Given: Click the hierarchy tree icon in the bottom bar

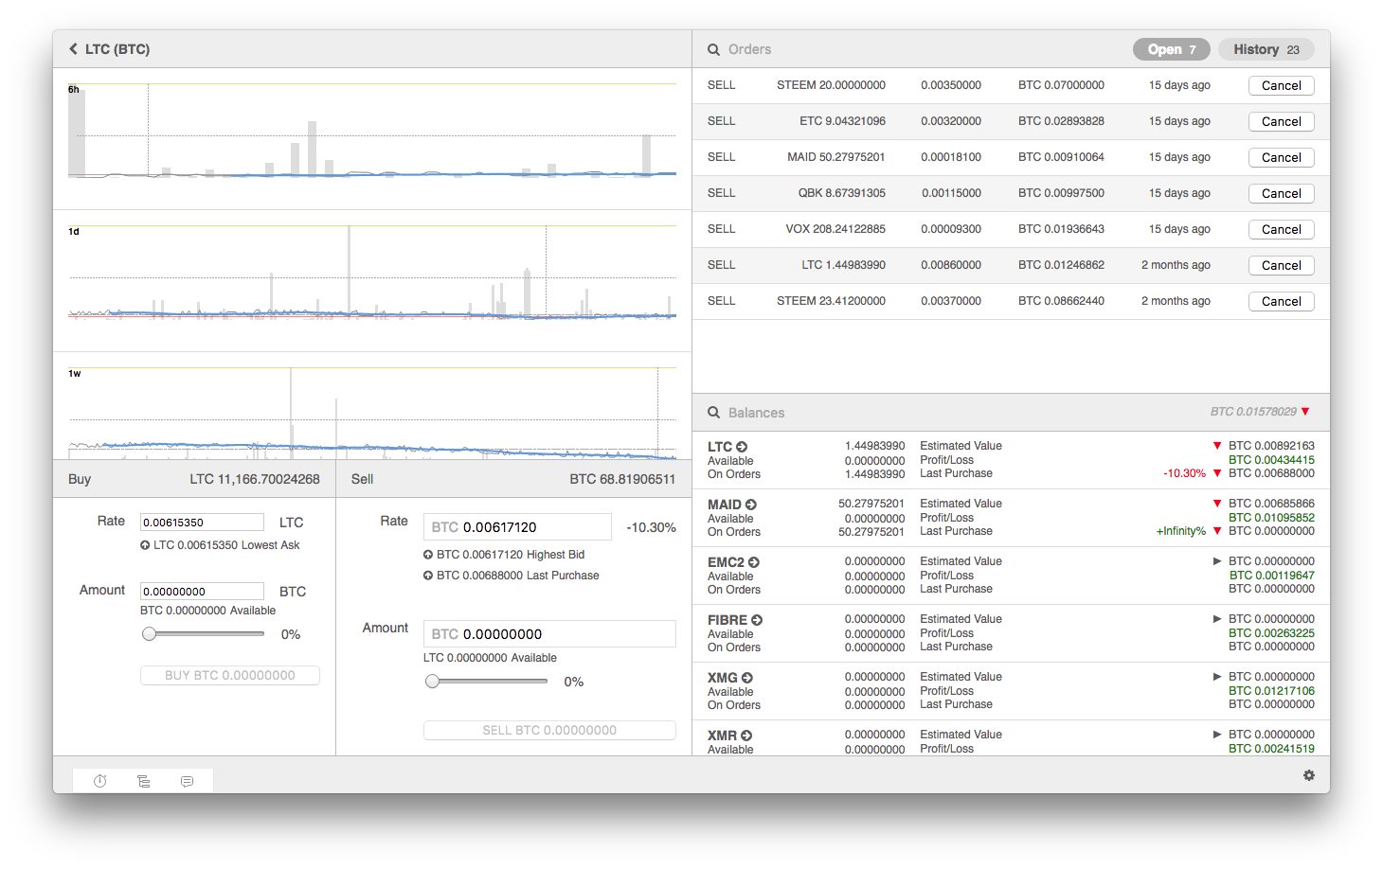Looking at the screenshot, I should (144, 781).
